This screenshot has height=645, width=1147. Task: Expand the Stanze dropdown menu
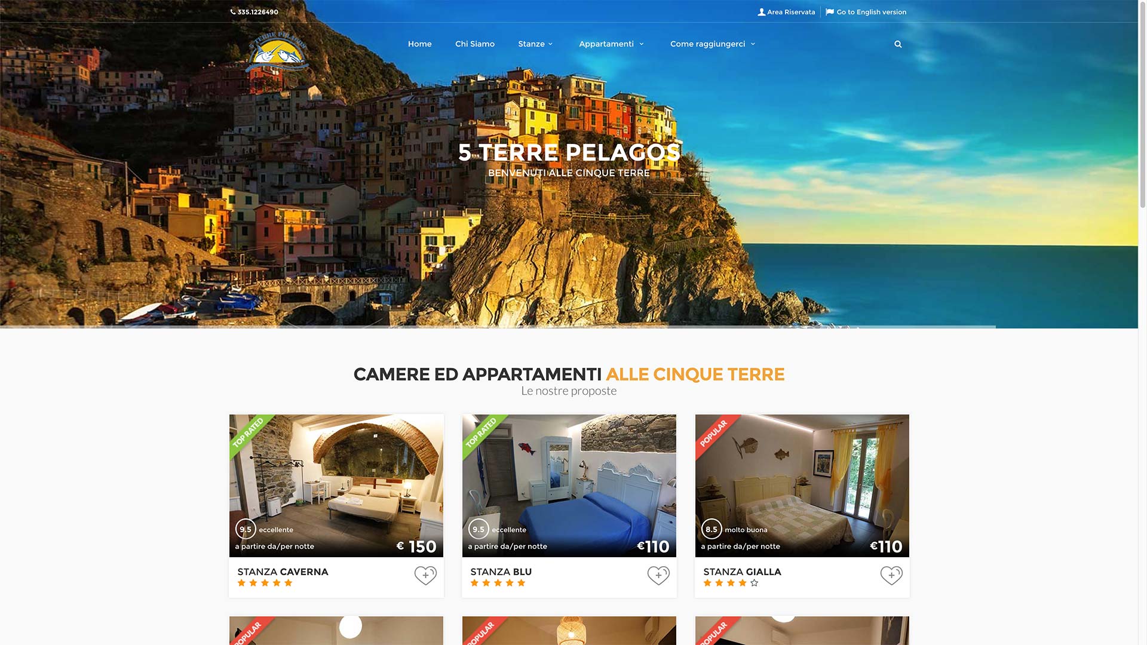point(535,44)
